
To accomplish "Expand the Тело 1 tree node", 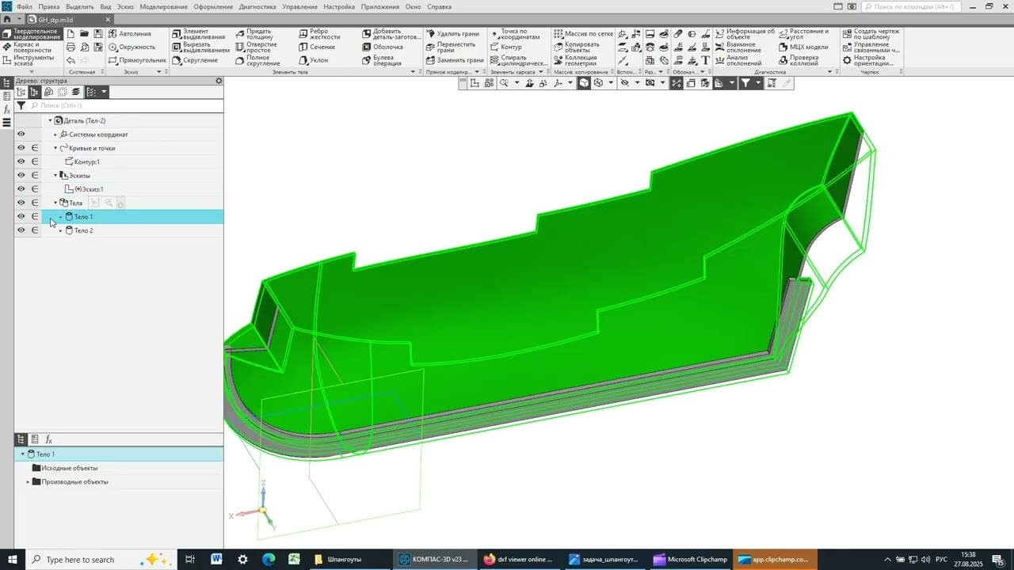I will [x=61, y=217].
